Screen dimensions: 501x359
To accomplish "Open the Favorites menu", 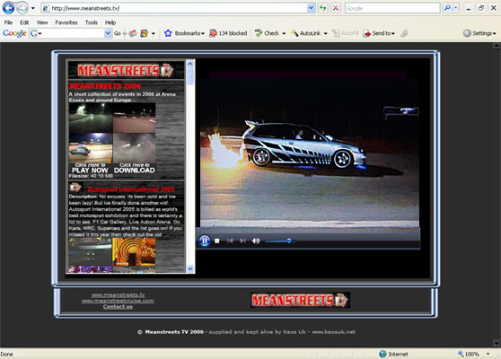I will (66, 22).
